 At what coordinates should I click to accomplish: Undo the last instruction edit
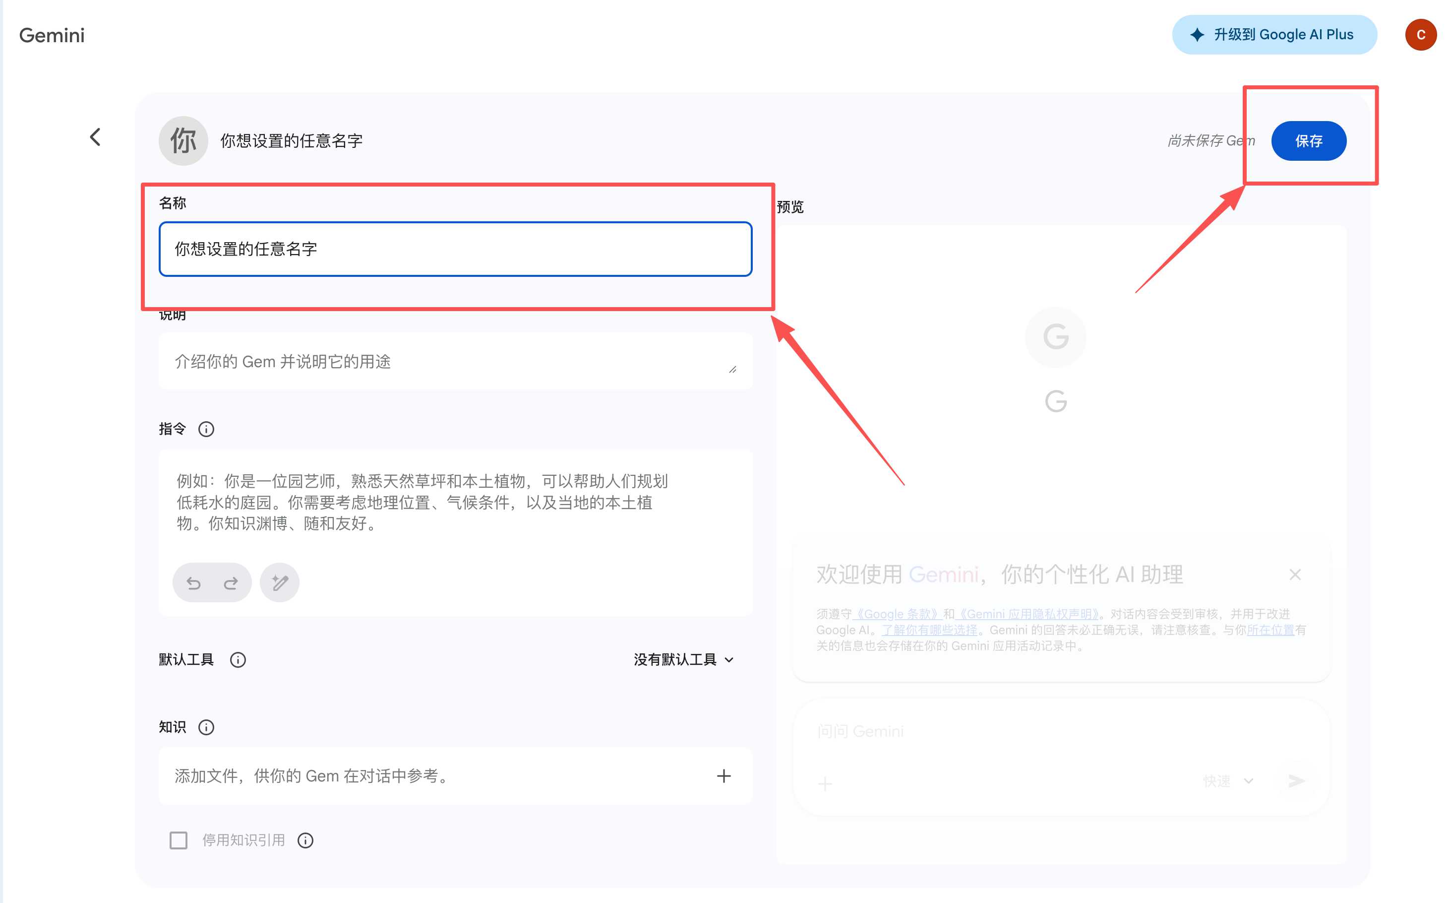tap(193, 582)
